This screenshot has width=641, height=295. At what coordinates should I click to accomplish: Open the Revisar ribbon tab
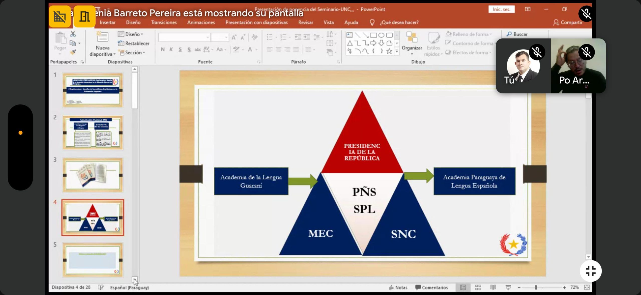(305, 22)
